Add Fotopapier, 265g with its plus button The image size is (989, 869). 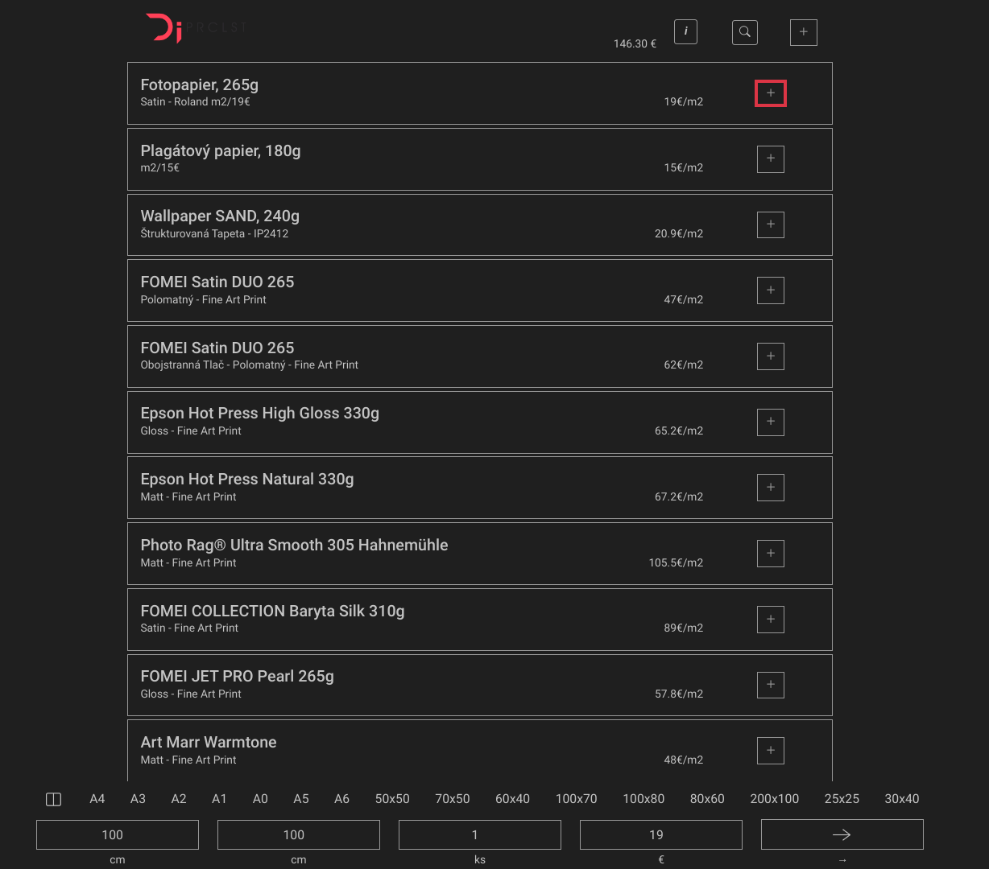point(771,93)
